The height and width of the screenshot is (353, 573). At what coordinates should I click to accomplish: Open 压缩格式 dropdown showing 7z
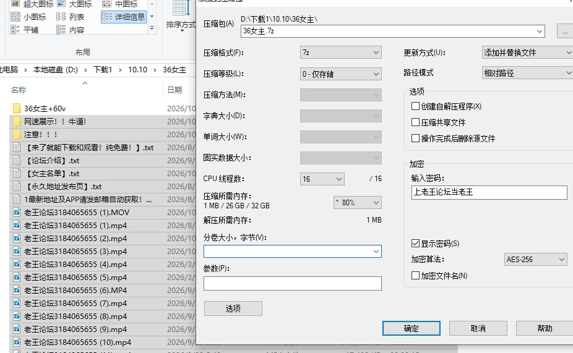tap(340, 53)
